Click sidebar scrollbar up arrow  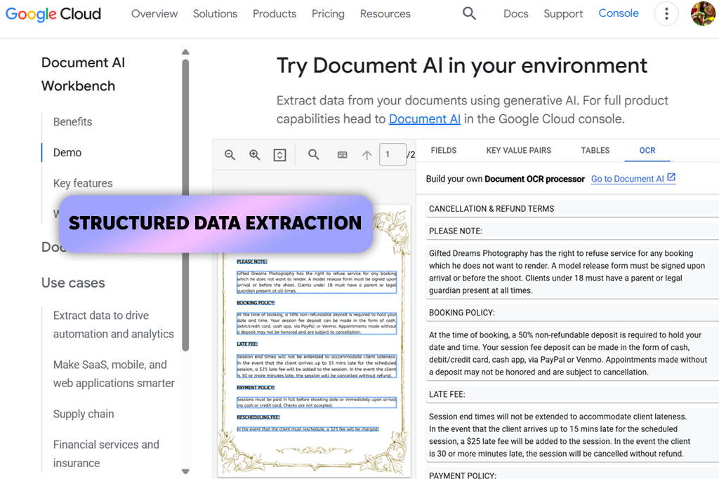(185, 52)
